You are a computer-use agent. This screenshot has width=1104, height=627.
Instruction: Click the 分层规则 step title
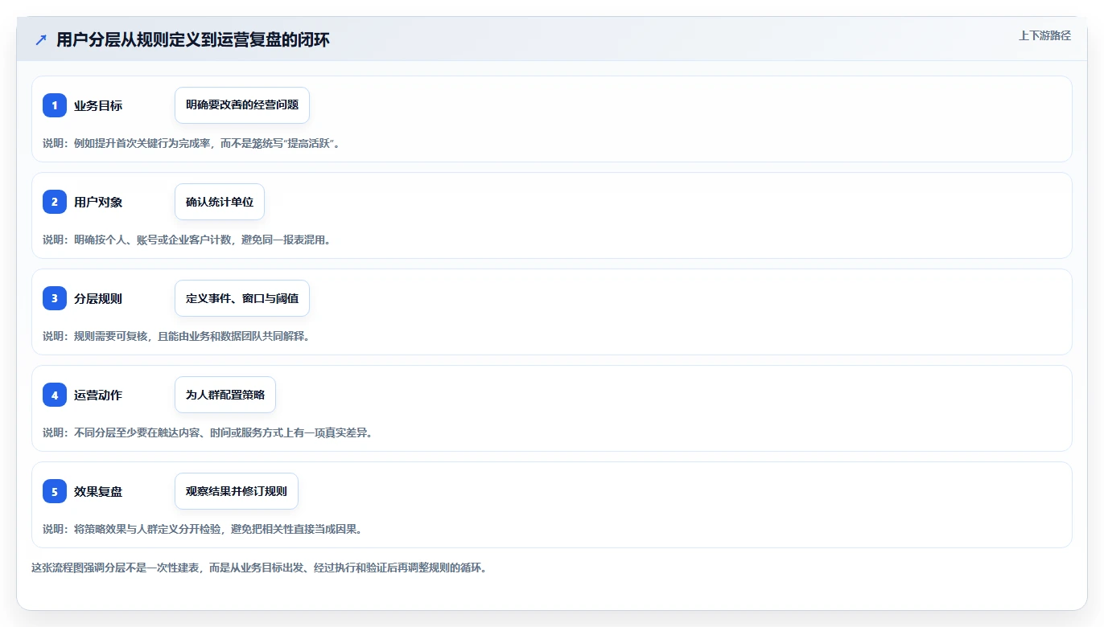pos(98,298)
